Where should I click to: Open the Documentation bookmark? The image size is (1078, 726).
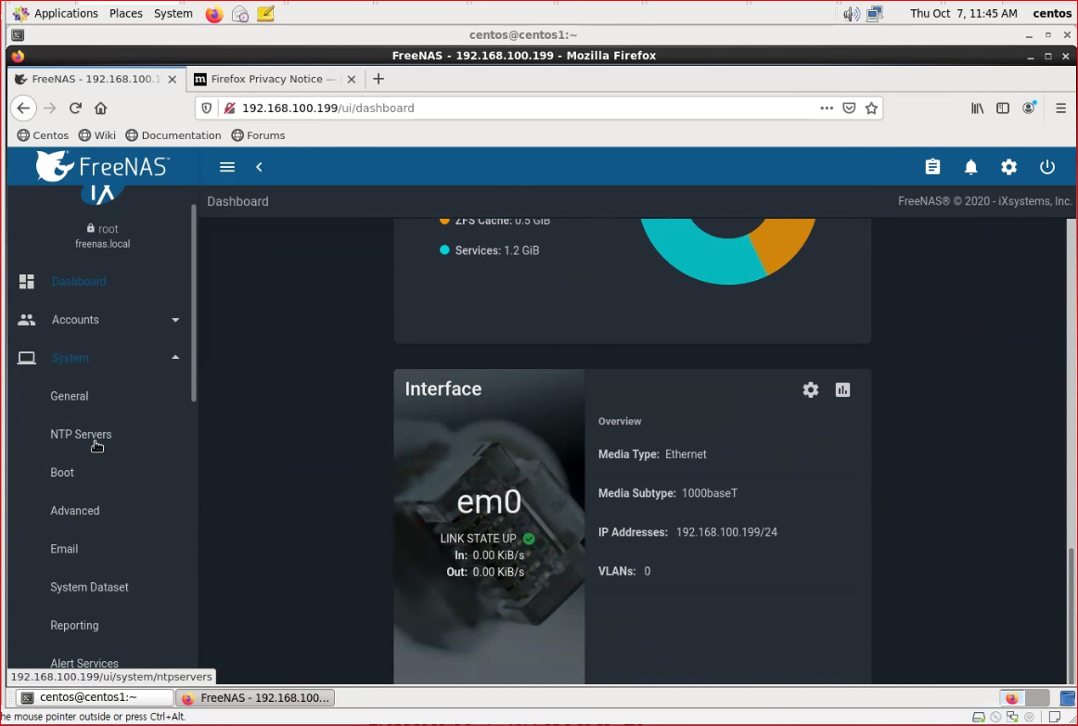pyautogui.click(x=173, y=135)
